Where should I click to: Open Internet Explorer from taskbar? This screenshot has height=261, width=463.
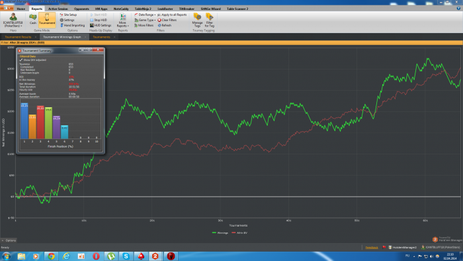[66, 256]
